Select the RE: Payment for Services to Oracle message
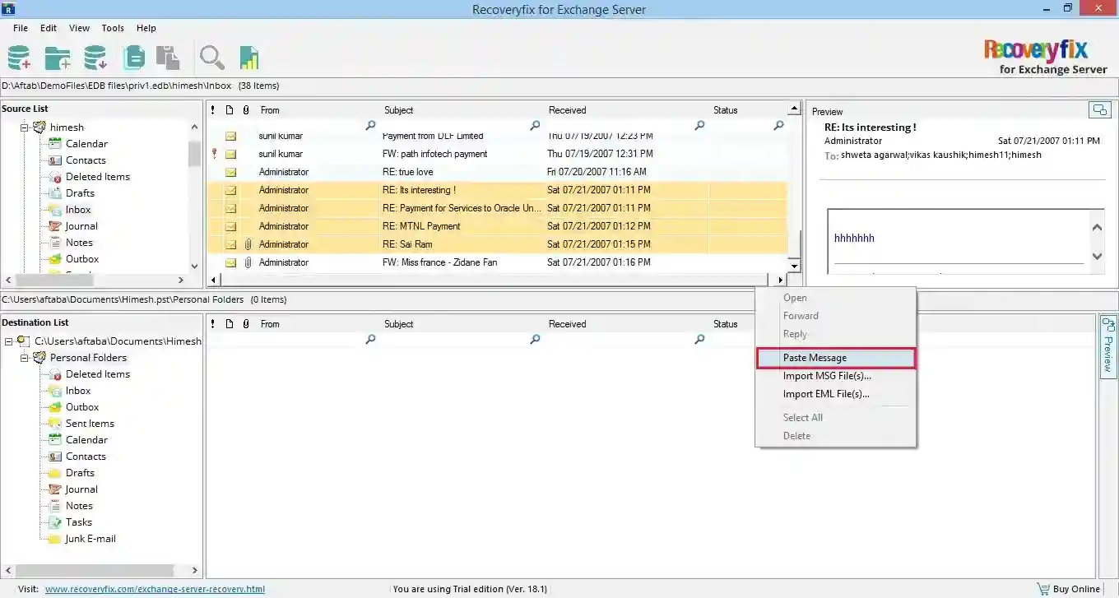1119x598 pixels. pos(497,208)
